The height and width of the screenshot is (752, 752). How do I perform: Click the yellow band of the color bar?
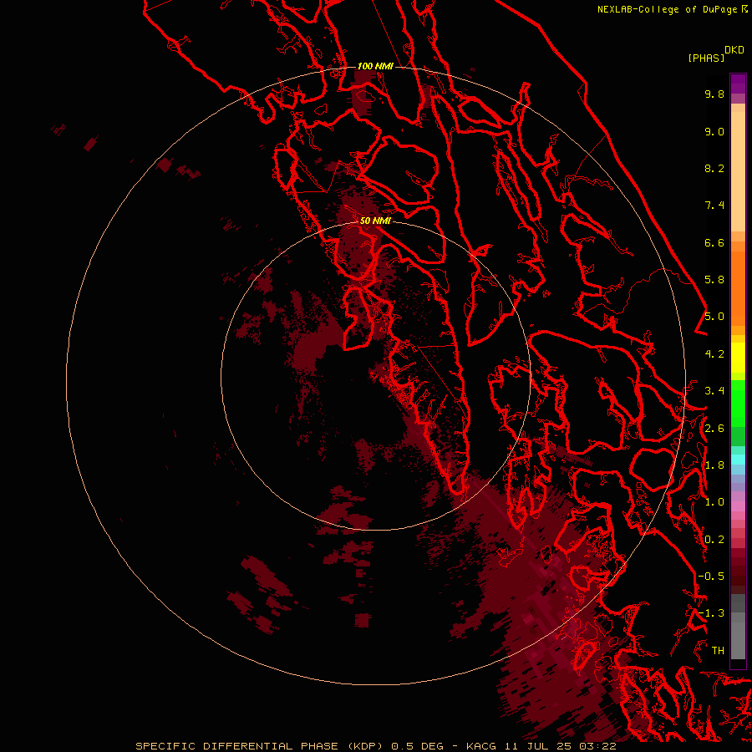738,358
